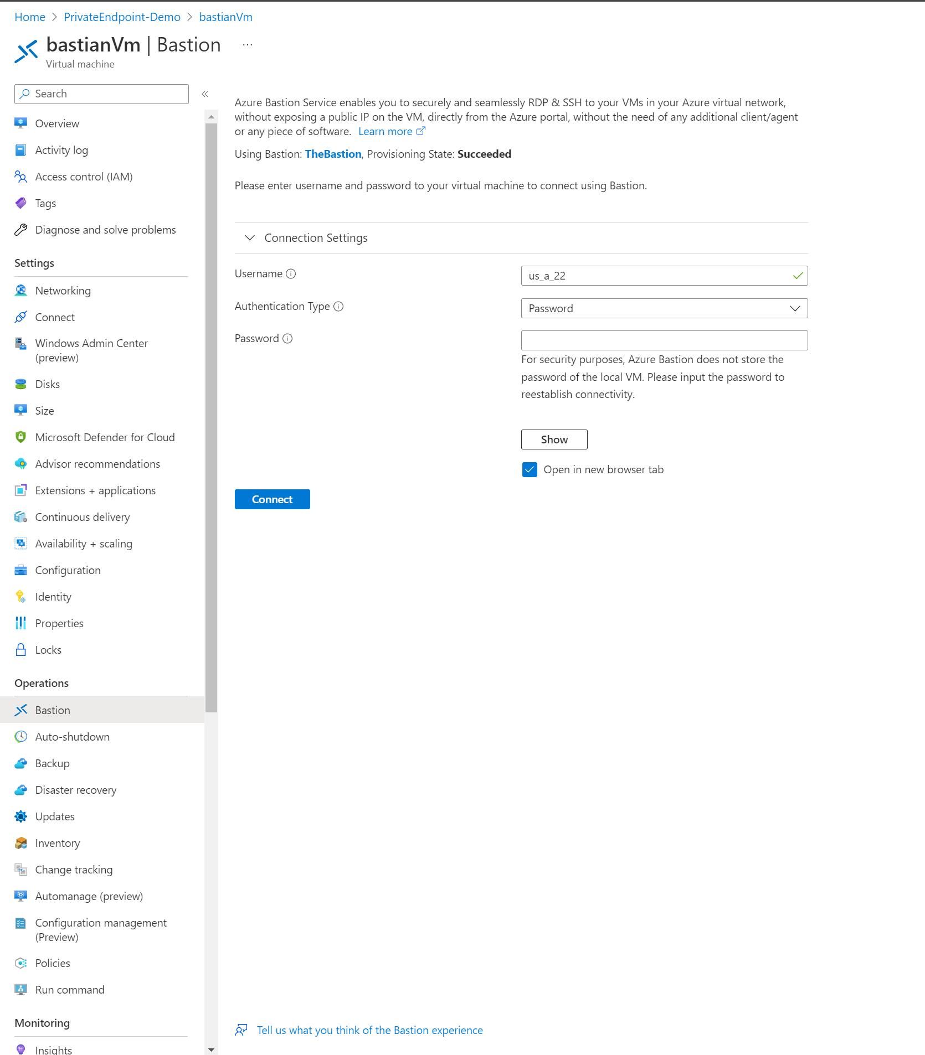Collapse the Connection Settings section
Screen dimensions: 925x1055
point(250,238)
